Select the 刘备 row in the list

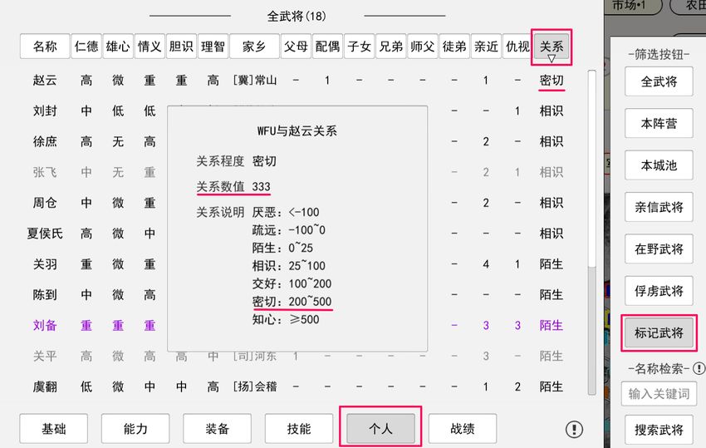pyautogui.click(x=45, y=326)
